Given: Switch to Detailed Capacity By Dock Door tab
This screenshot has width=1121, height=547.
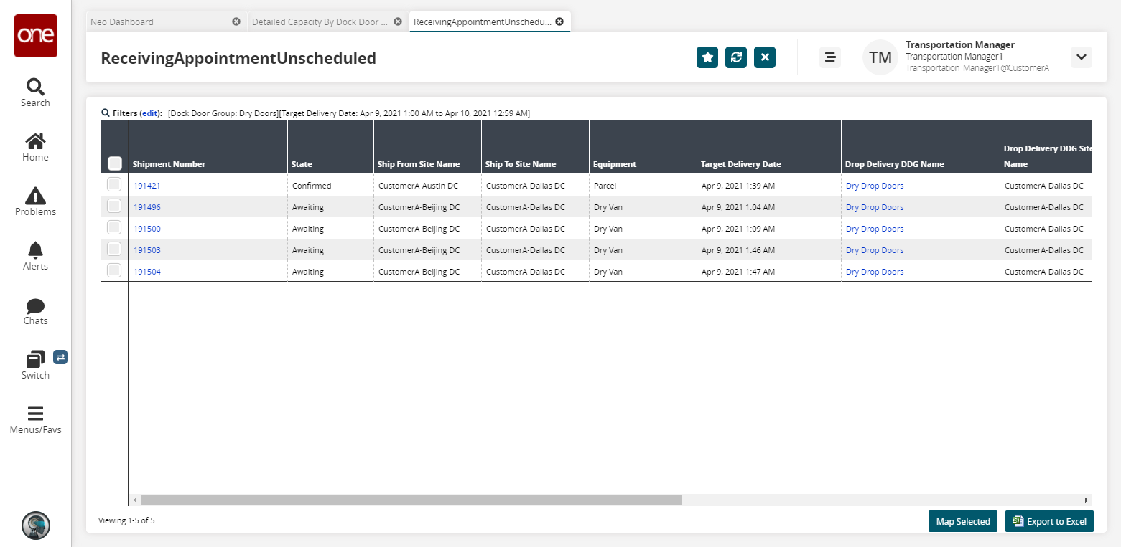Looking at the screenshot, I should coord(327,22).
